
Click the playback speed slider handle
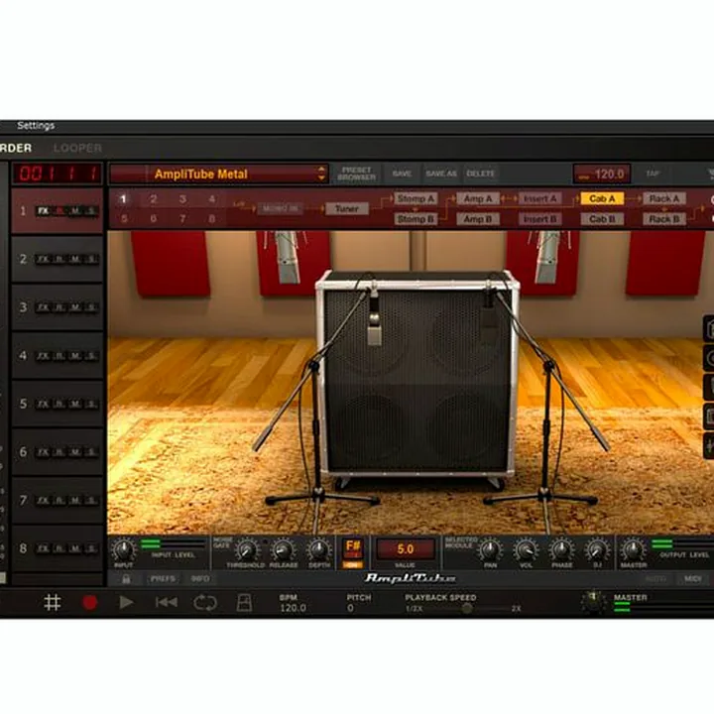coord(467,608)
